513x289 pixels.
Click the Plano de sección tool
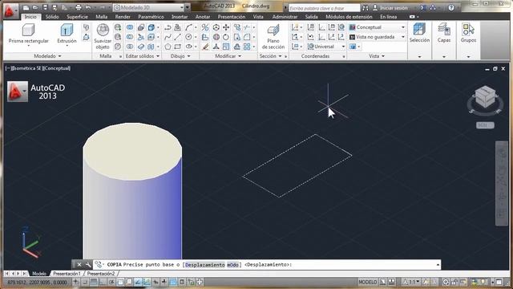[x=273, y=37]
